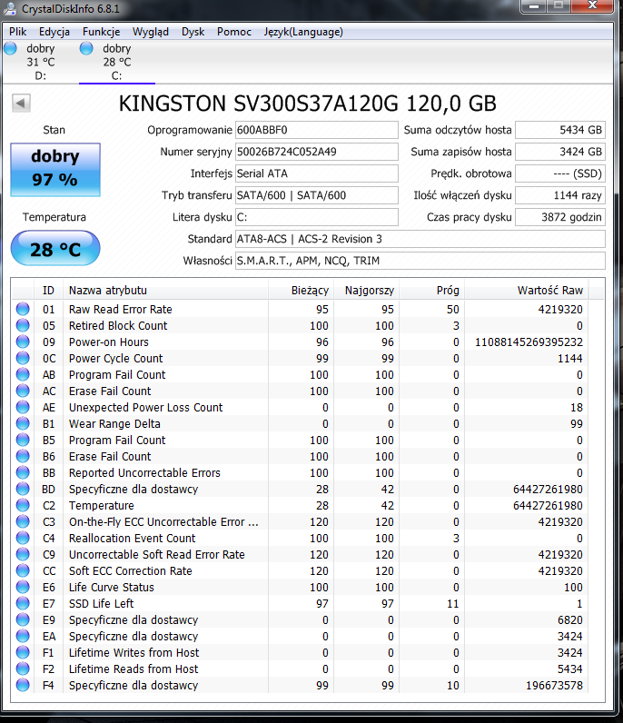This screenshot has height=723, width=623.
Task: Click the Bieżący column header
Action: [x=301, y=291]
